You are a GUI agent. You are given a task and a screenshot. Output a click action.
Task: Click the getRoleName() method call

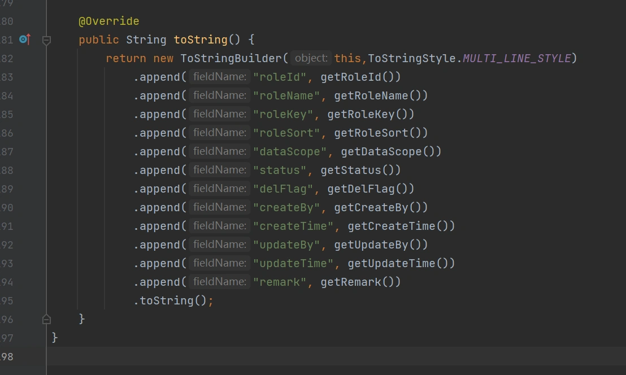380,95
